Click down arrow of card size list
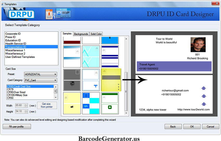The height and width of the screenshot is (141, 221). [56, 98]
